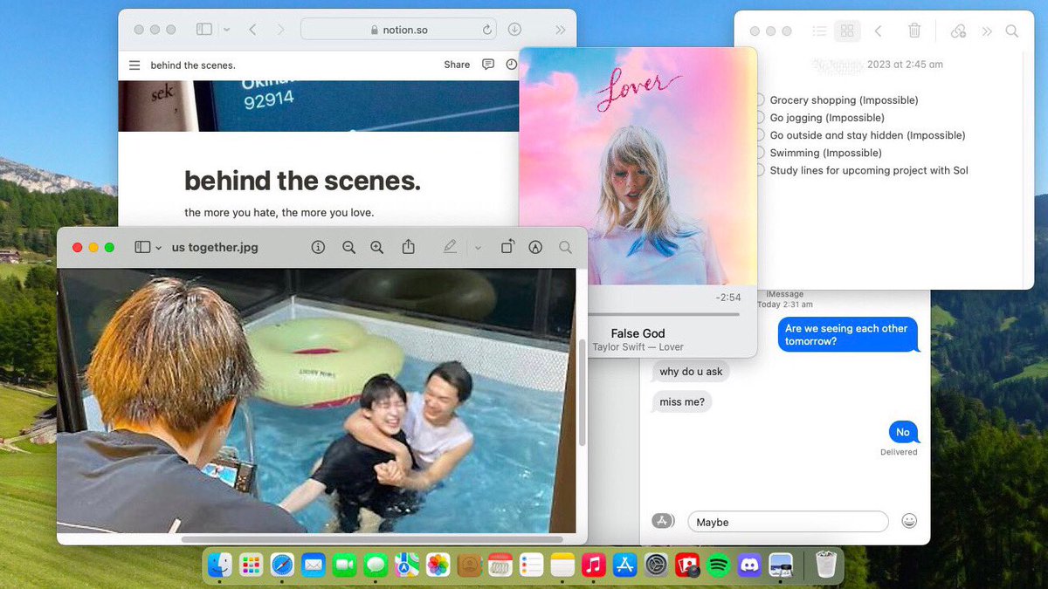
Task: Go back in the Notes window
Action: click(878, 31)
